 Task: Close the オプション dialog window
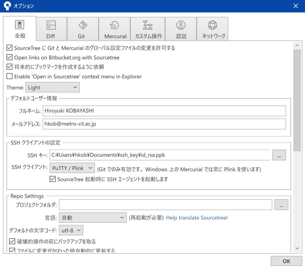pyautogui.click(x=296, y=6)
